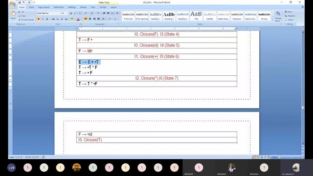Toggle Strikethrough formatting
Viewport: 313px width, 176px height.
[x=53, y=19]
